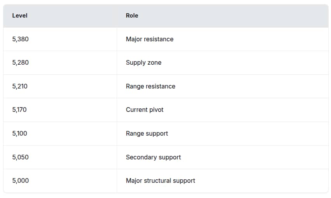Select the 5,210 level cell

(x=20, y=86)
